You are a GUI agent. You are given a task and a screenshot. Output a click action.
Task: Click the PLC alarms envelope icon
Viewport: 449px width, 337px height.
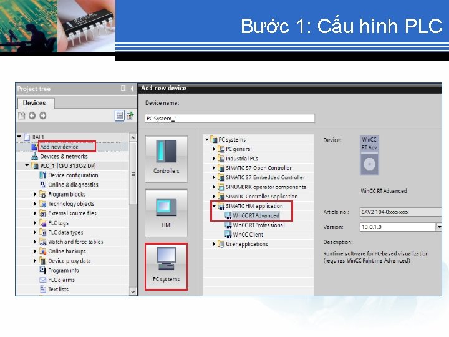[42, 280]
